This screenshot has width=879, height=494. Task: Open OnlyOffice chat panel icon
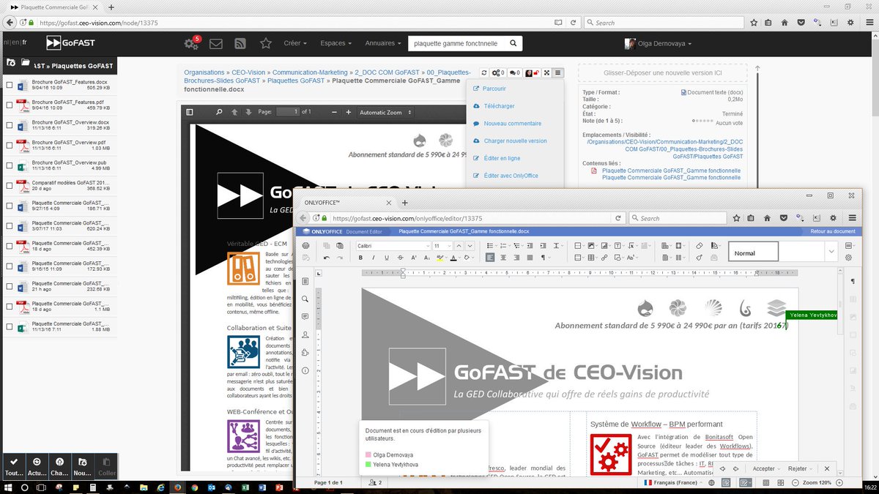[x=305, y=335]
